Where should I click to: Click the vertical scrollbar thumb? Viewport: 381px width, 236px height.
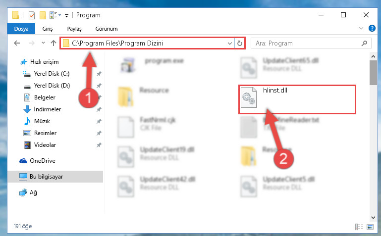point(373,73)
